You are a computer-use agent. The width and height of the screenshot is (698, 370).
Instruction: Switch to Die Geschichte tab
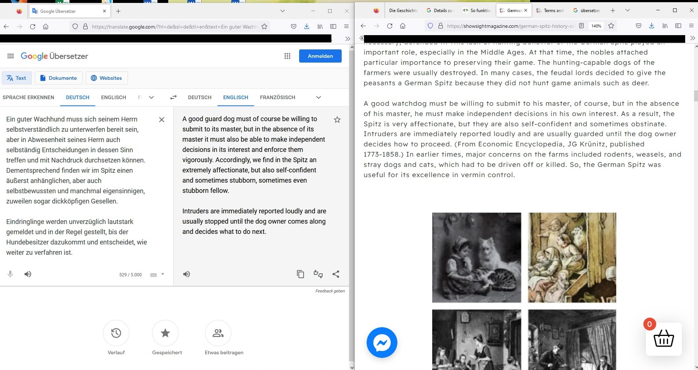(403, 11)
